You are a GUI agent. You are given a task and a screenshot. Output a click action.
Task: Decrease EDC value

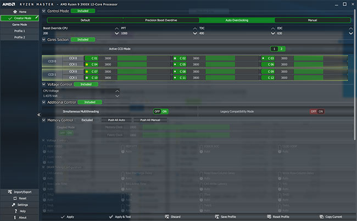pos(351,34)
